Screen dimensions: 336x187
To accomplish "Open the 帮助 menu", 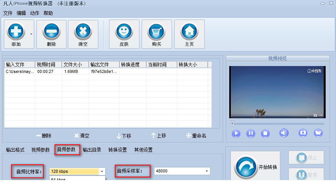I will coord(48,13).
